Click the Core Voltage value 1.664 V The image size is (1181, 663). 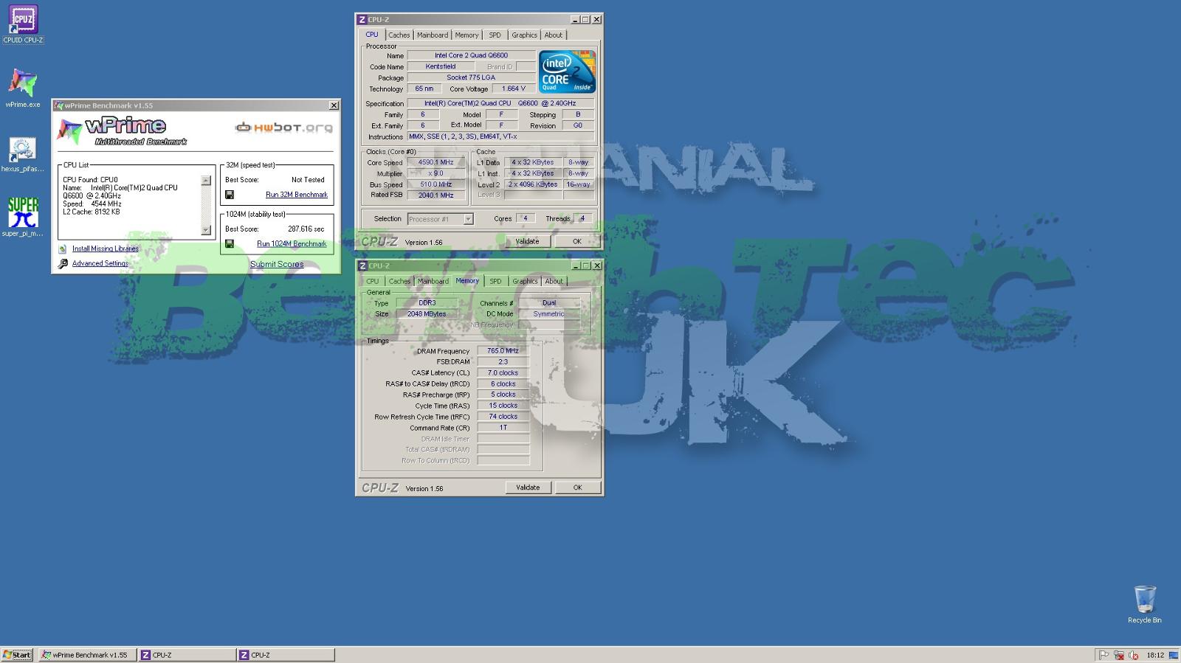[x=513, y=88]
